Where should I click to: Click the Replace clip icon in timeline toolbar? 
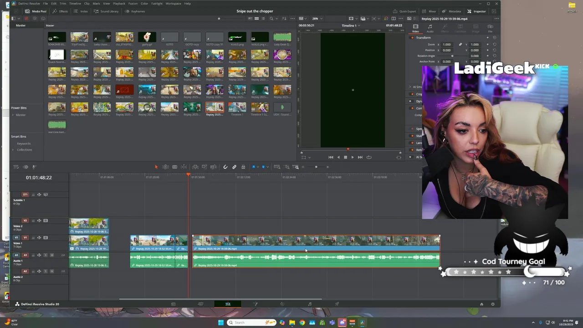pyautogui.click(x=214, y=167)
